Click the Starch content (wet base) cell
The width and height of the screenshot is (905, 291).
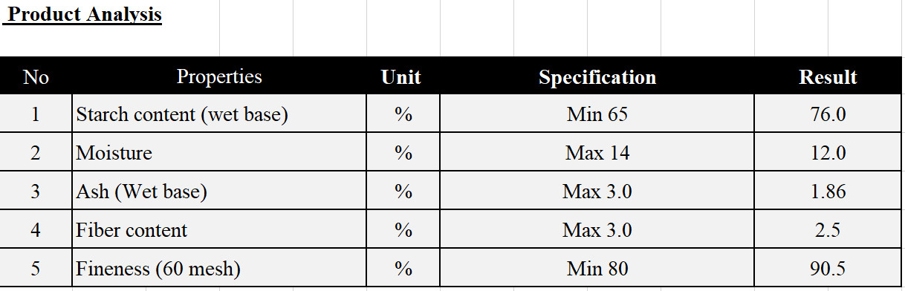tap(219, 114)
